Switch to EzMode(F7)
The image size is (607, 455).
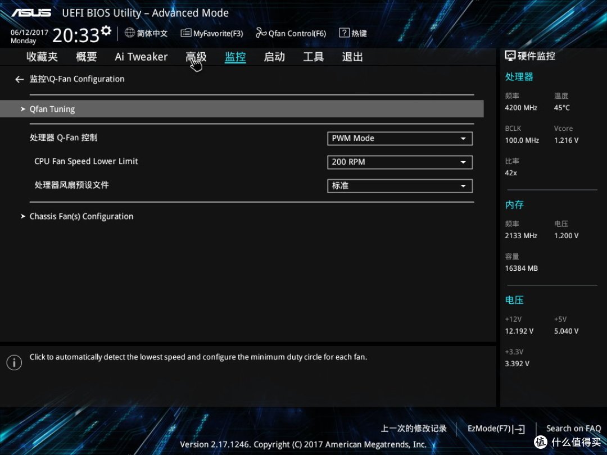click(496, 429)
